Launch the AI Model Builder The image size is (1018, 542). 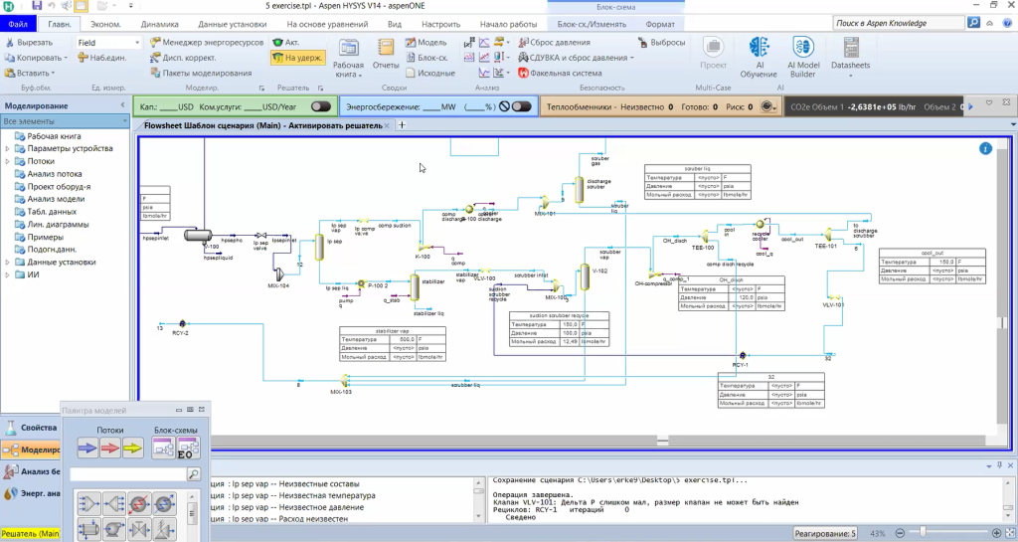click(803, 58)
